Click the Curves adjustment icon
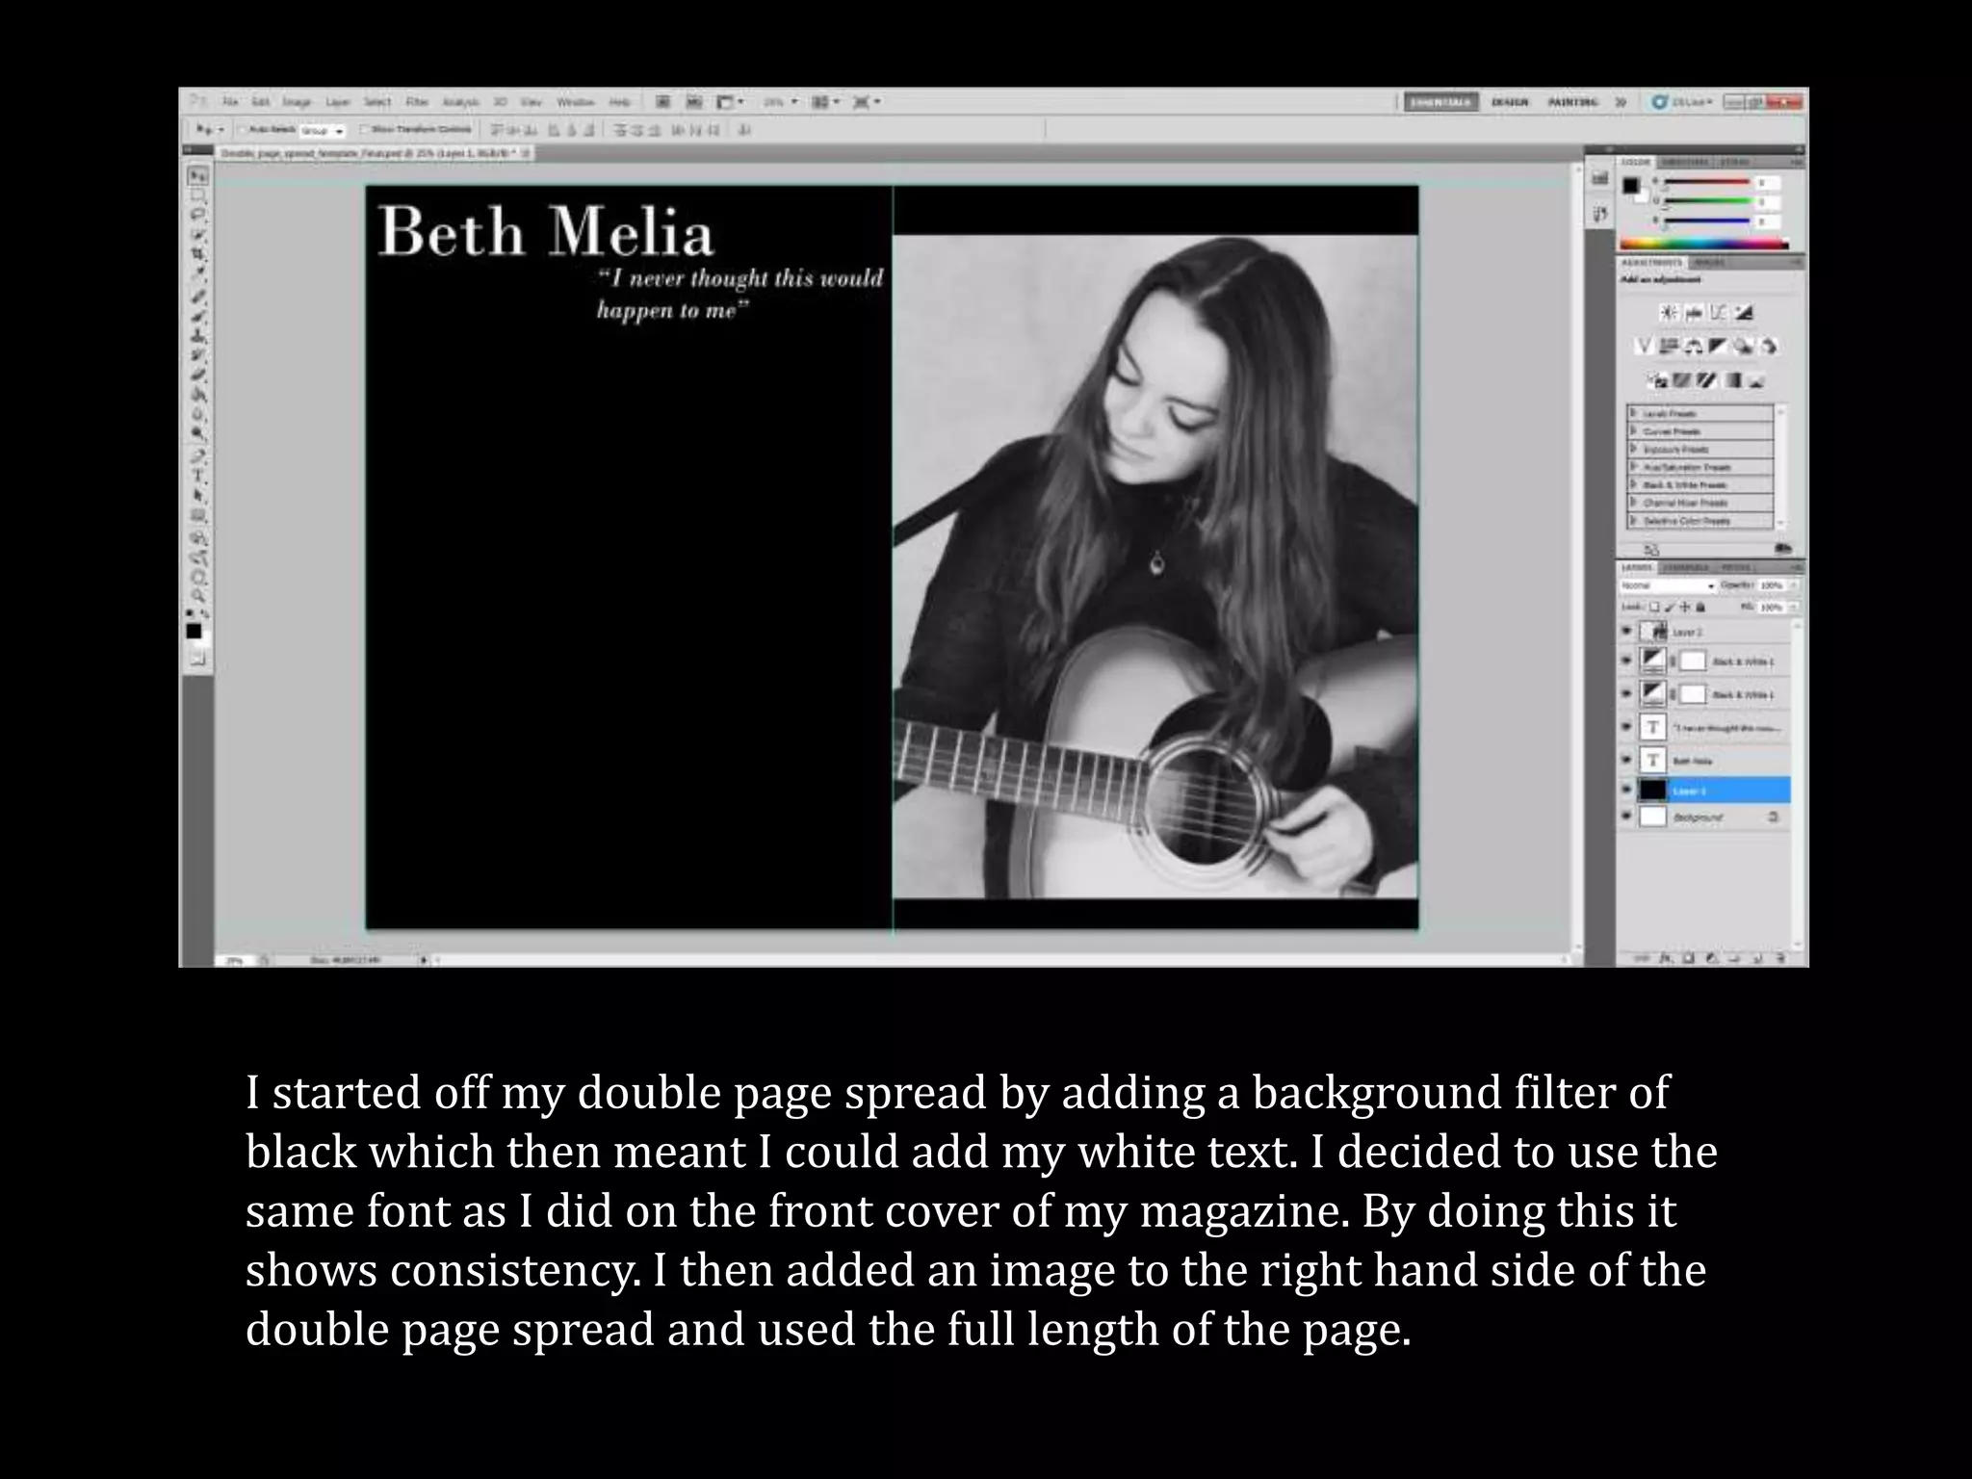Image resolution: width=1972 pixels, height=1479 pixels. 1720,313
